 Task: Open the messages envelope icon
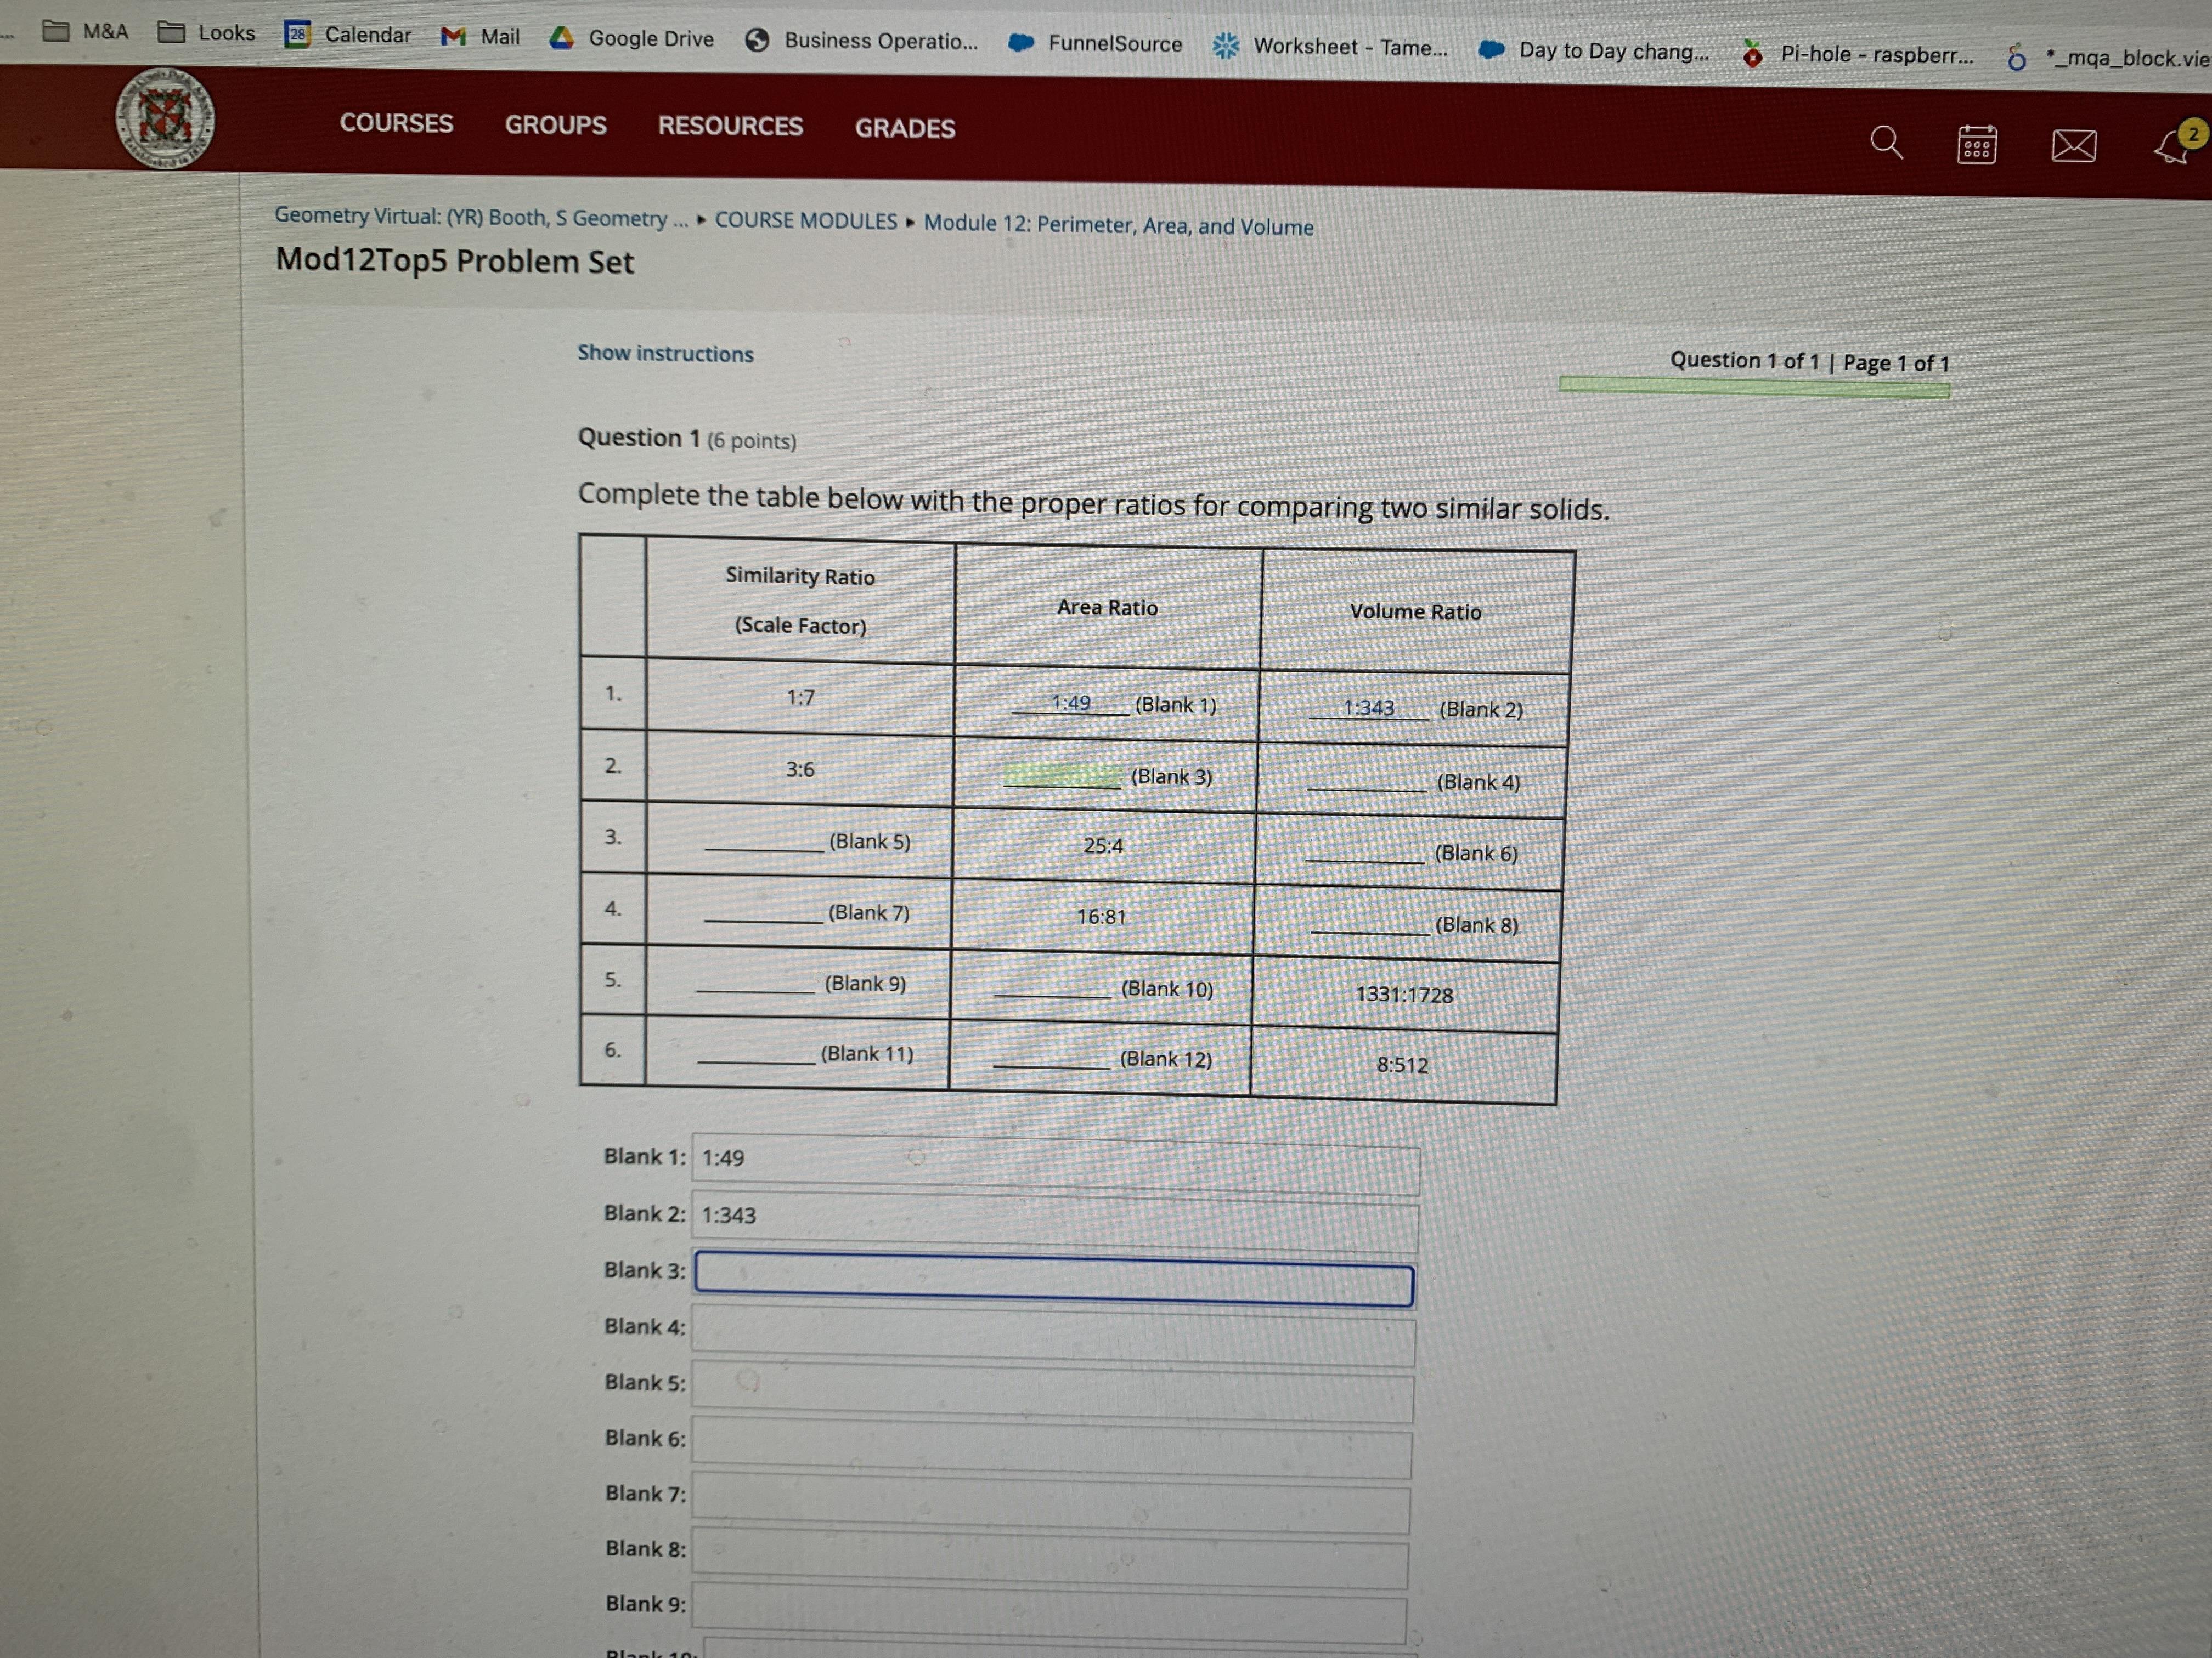coord(2073,147)
